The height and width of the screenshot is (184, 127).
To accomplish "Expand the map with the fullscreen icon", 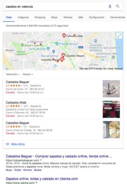I will point(119,36).
